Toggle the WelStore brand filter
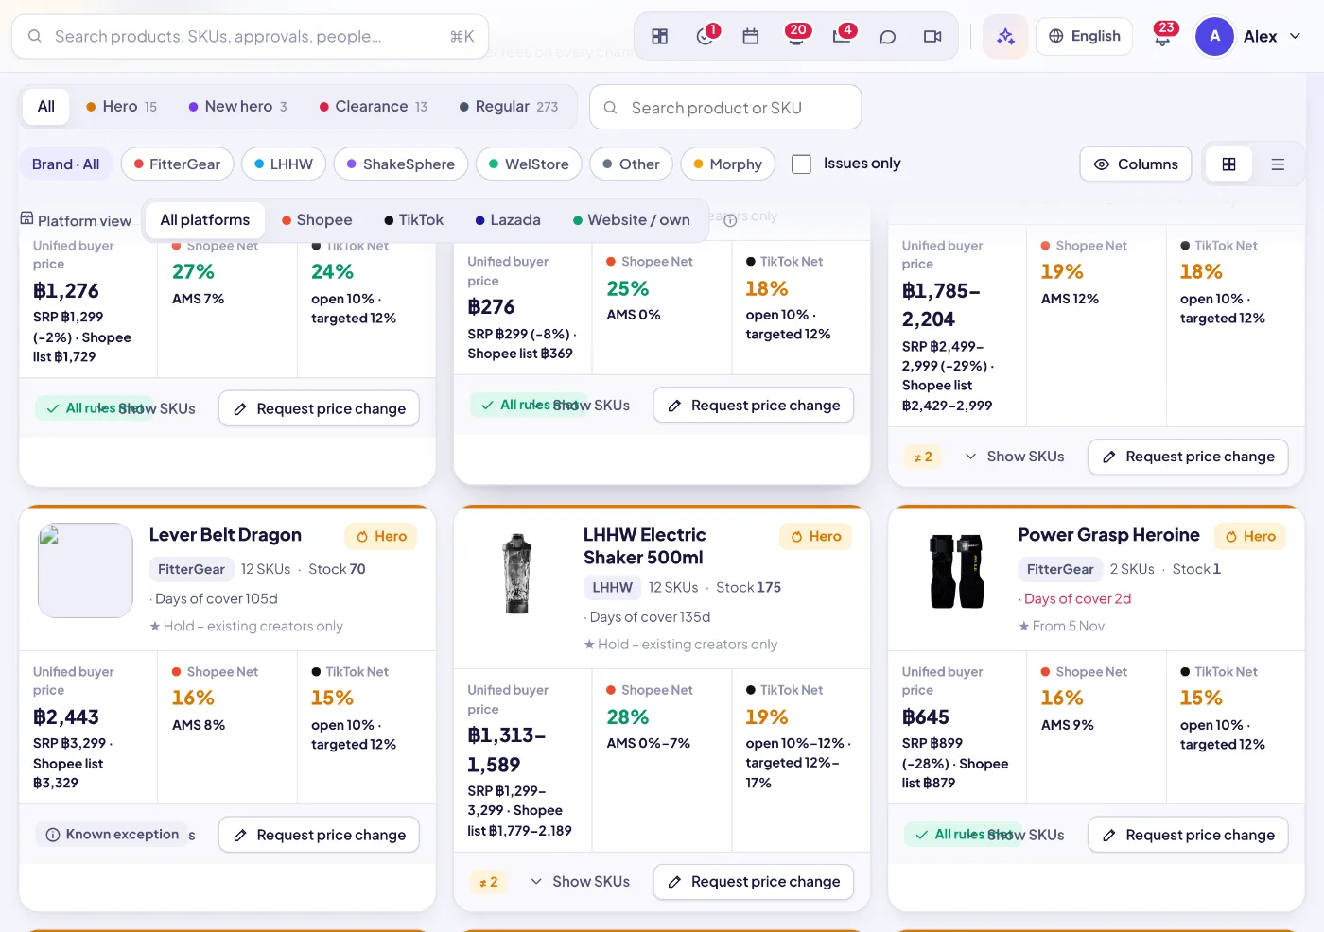 click(529, 164)
